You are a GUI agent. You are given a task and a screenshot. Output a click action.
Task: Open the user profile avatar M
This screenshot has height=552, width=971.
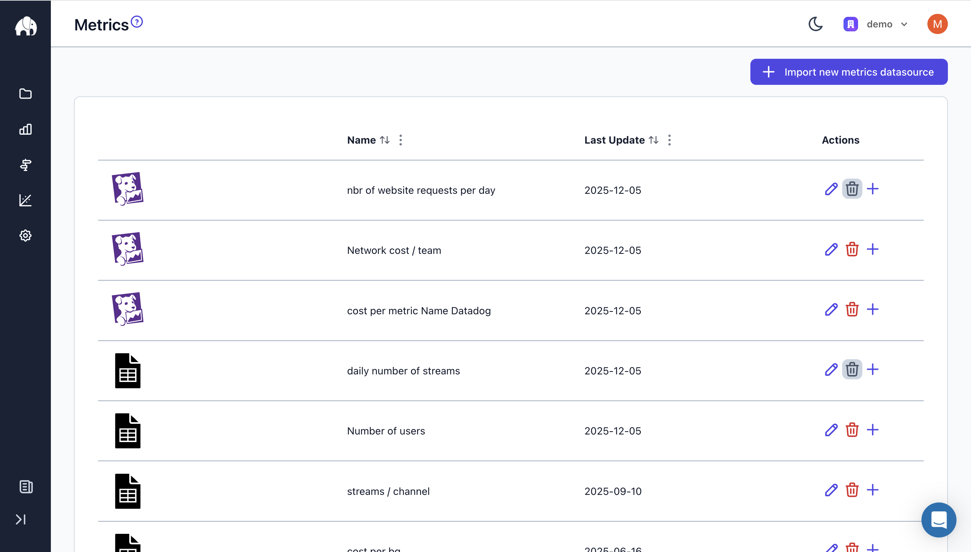[937, 24]
